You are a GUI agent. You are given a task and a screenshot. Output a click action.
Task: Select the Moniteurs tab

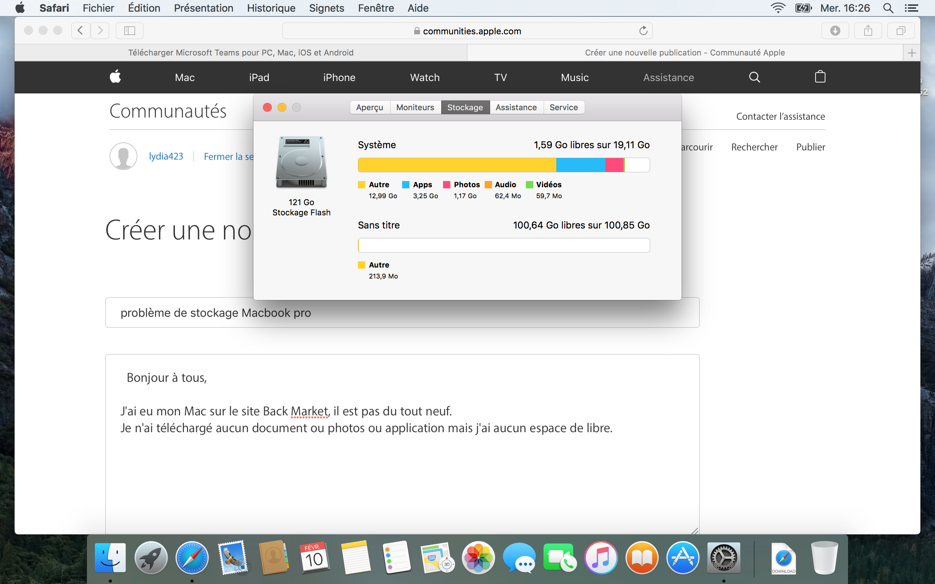pos(415,107)
